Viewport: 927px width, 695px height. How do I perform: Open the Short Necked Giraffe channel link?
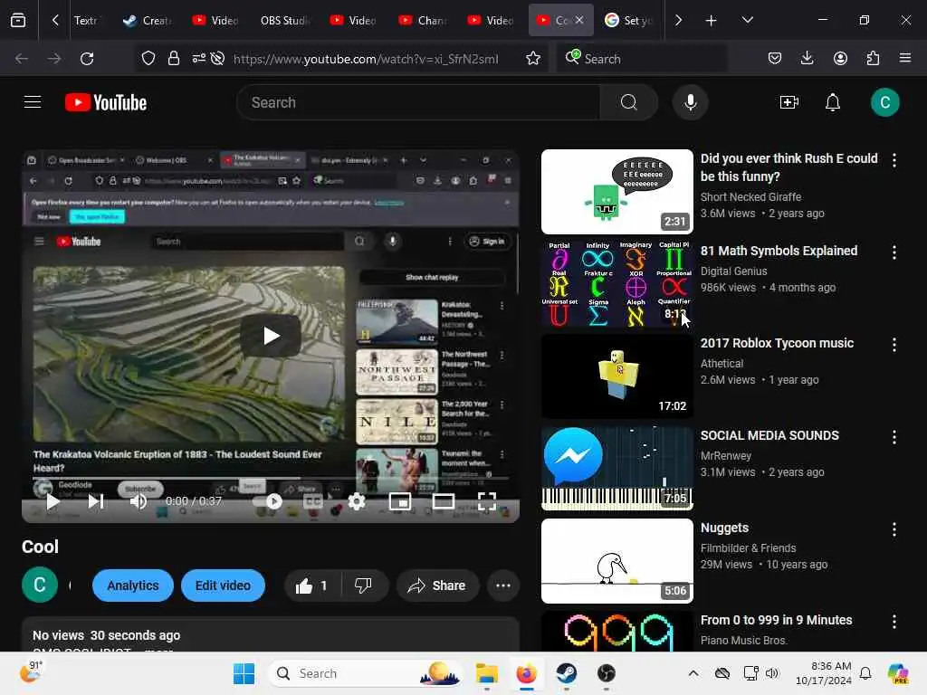point(750,196)
